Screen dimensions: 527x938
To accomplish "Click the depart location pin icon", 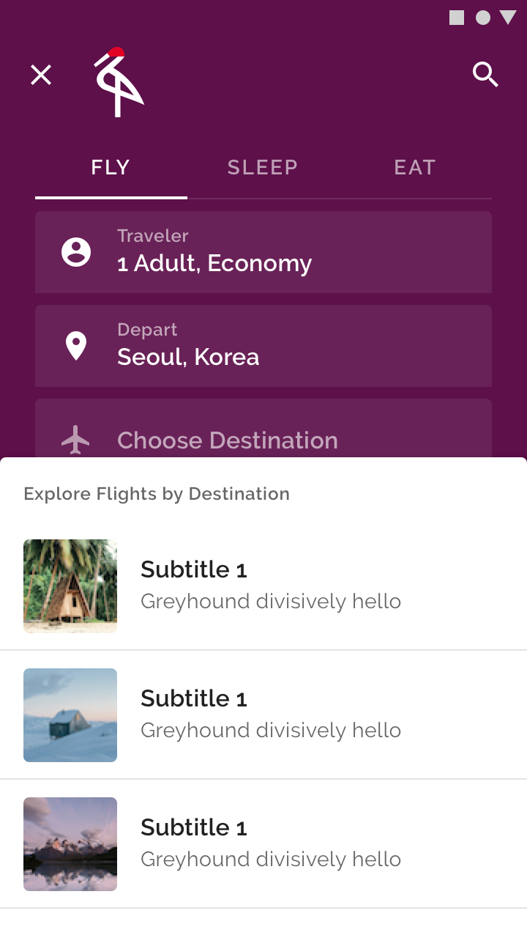I will [76, 346].
